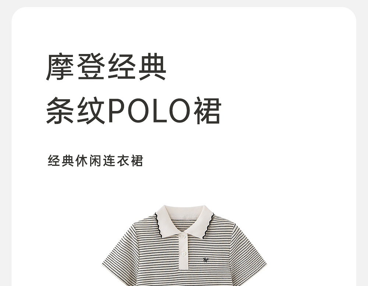Click the character "摩" starting the headline

click(x=60, y=67)
